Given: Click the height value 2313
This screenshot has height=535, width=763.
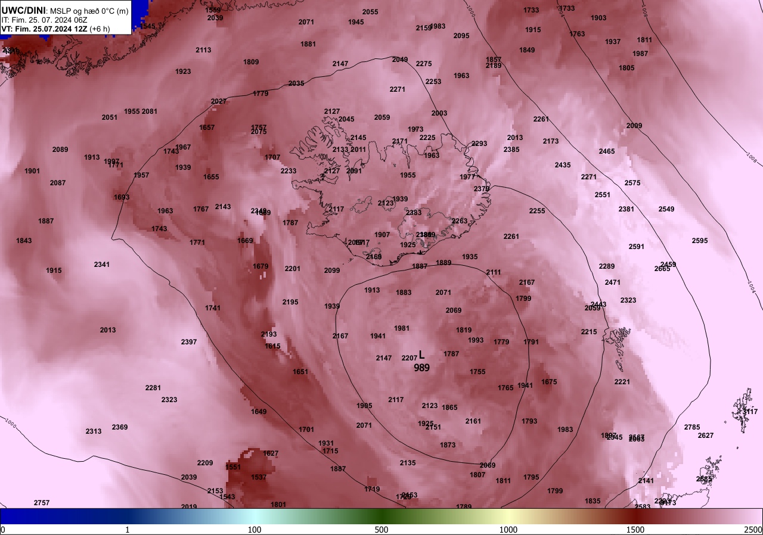Looking at the screenshot, I should pos(94,431).
